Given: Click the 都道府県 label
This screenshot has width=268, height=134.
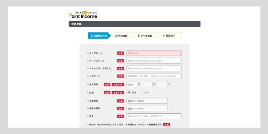Looking at the screenshot, I should [x=94, y=101].
